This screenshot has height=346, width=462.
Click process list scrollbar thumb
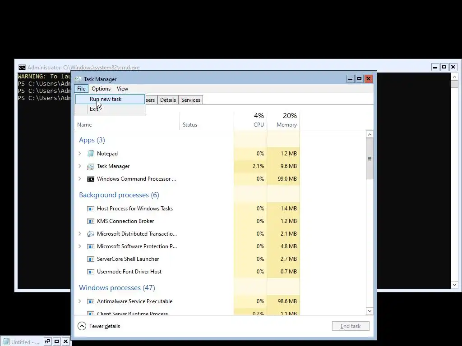coord(370,159)
